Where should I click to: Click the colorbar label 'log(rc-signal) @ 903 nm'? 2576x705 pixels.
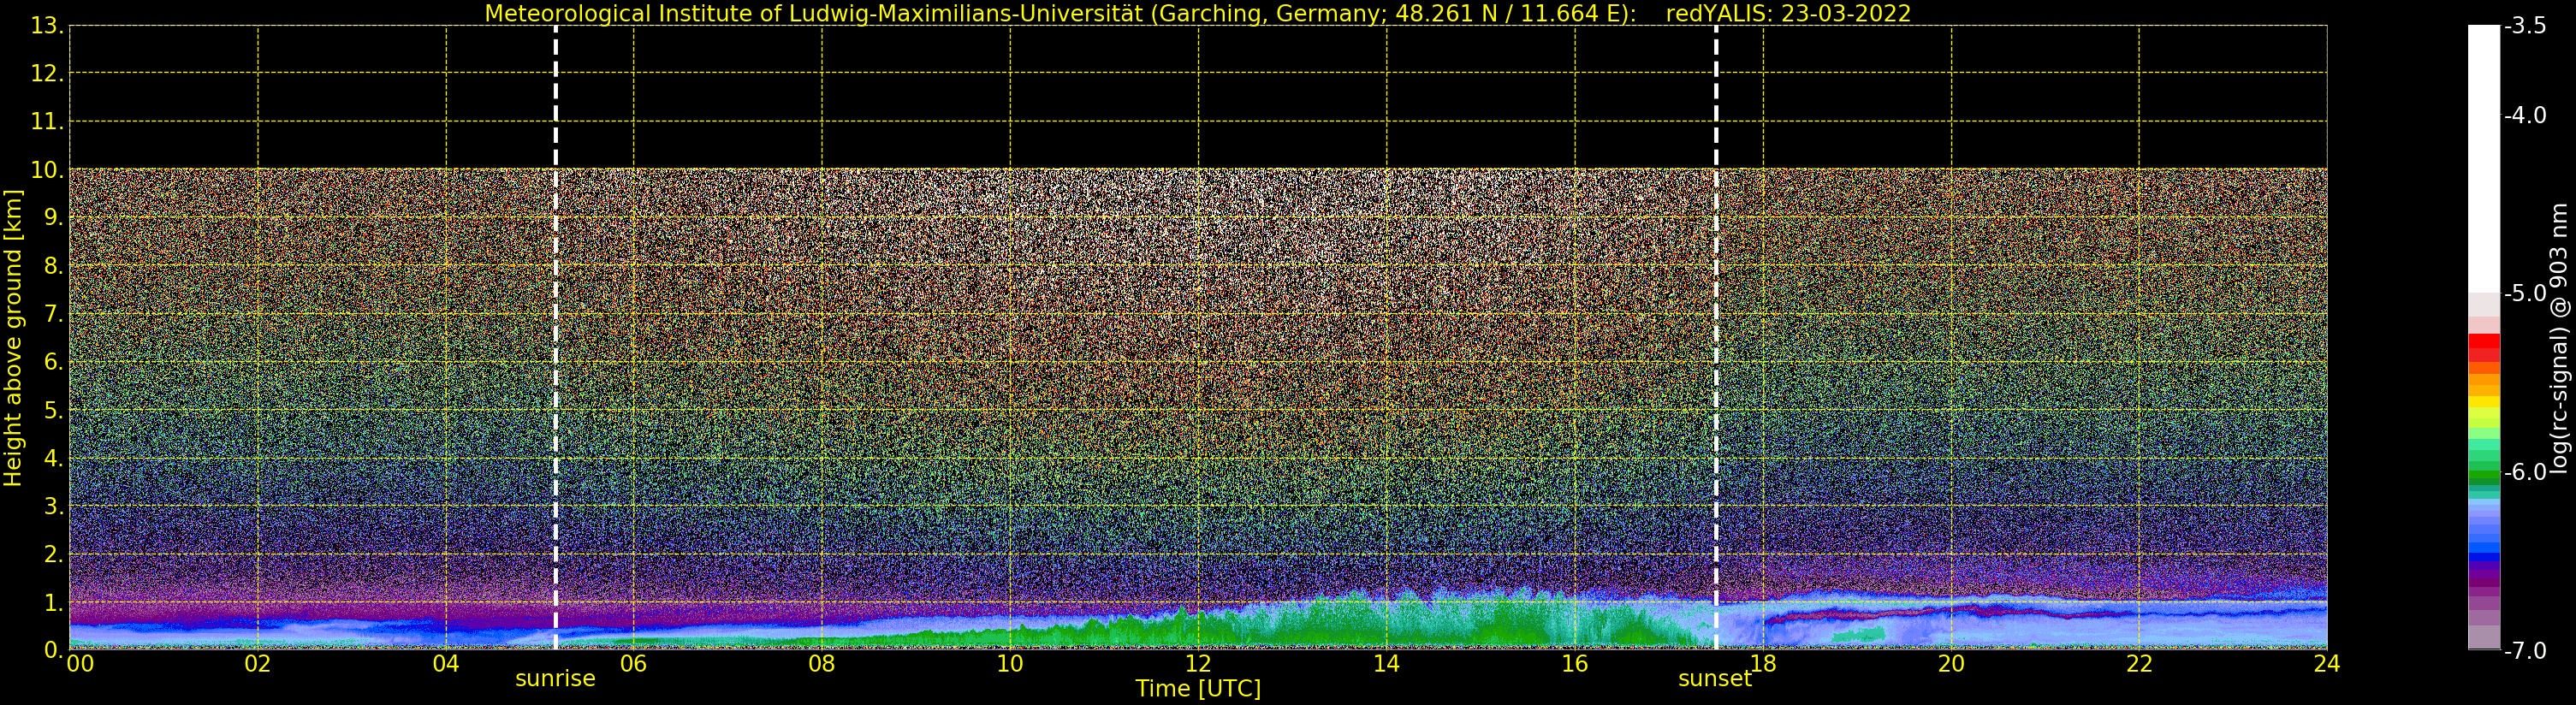point(2559,338)
